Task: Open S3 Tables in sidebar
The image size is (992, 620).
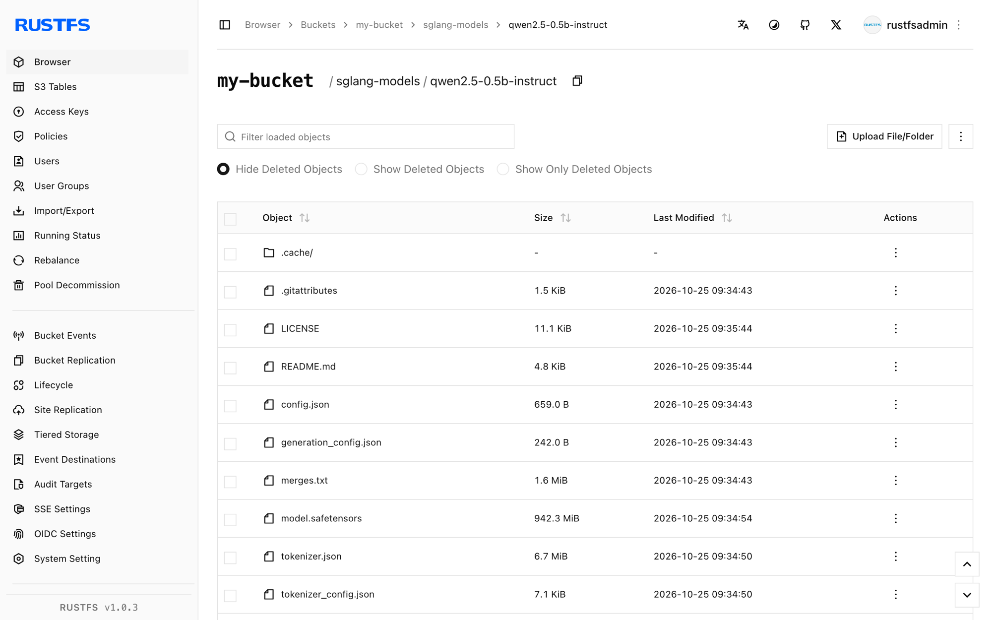Action: point(97,87)
